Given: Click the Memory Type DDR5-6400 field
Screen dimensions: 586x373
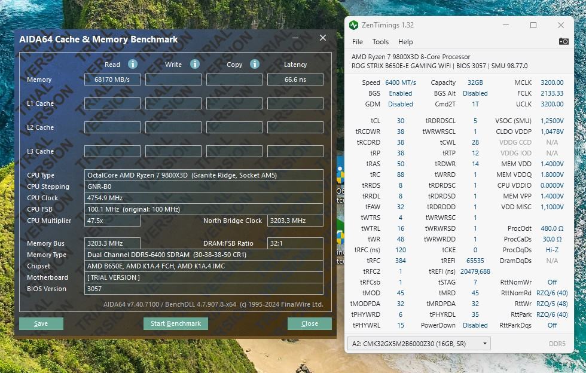Looking at the screenshot, I should (204, 255).
